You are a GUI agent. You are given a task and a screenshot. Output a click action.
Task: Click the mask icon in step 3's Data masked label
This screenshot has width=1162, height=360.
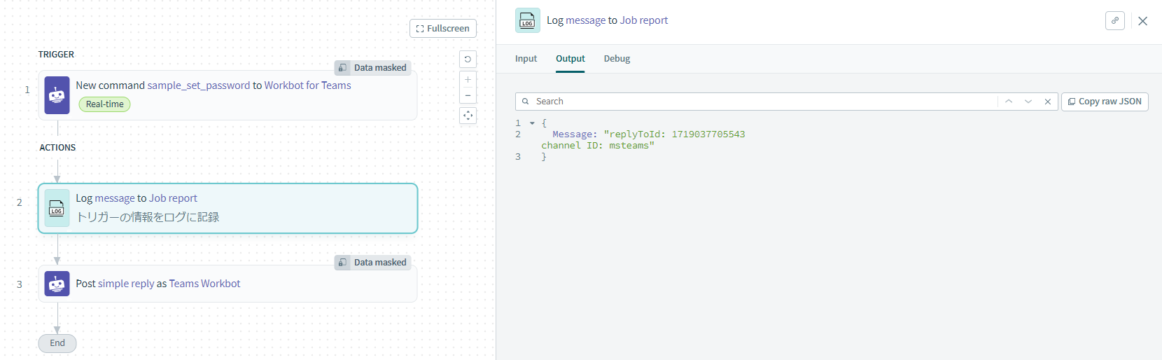pos(342,263)
